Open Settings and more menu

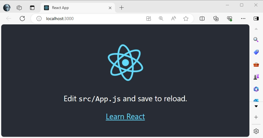pyautogui.click(x=243, y=19)
